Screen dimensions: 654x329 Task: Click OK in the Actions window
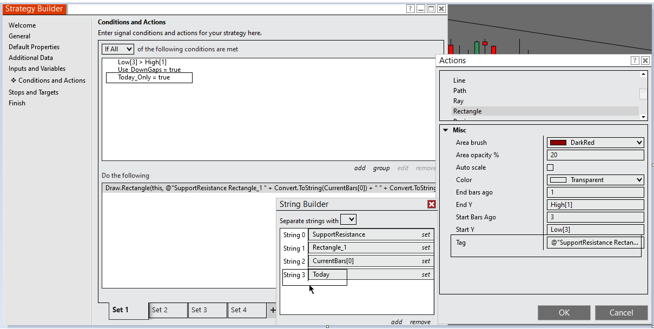564,313
